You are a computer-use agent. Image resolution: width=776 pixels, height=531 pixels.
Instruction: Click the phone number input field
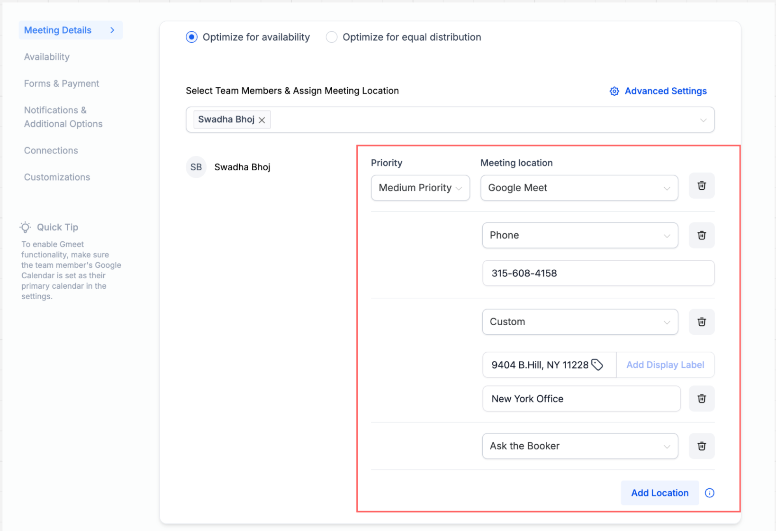click(598, 273)
